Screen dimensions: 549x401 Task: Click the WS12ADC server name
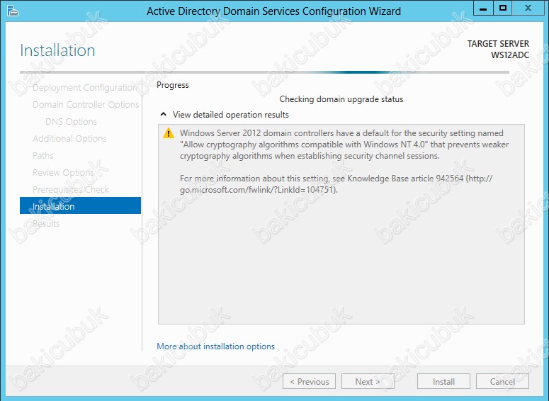pos(510,55)
